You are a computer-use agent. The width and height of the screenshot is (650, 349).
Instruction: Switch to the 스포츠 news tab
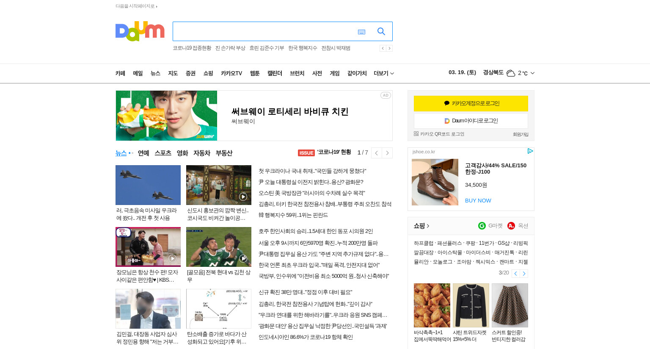163,153
